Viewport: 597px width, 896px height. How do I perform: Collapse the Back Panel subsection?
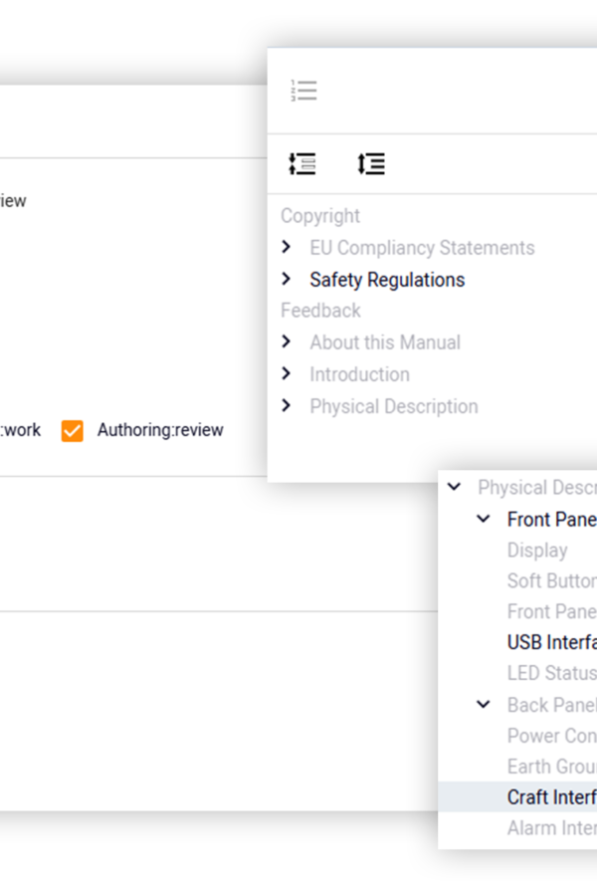[x=484, y=704]
